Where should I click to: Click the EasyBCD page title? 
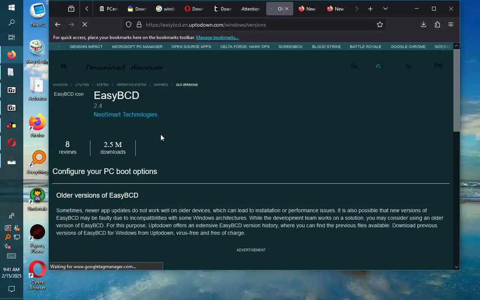coord(116,95)
